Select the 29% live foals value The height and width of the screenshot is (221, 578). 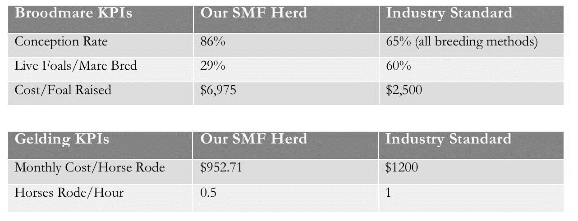click(213, 66)
